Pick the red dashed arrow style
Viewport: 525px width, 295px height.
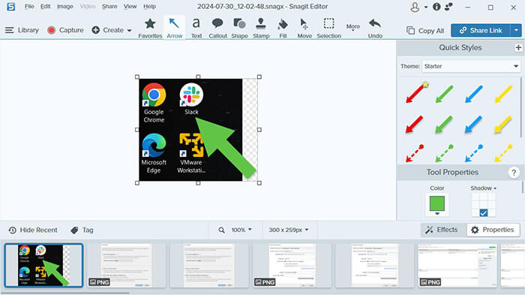point(415,153)
